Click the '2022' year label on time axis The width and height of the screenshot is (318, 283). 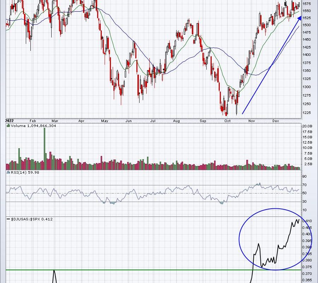pos(9,121)
